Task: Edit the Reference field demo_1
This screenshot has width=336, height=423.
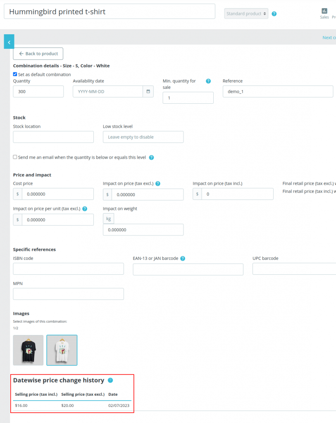Action: click(278, 91)
